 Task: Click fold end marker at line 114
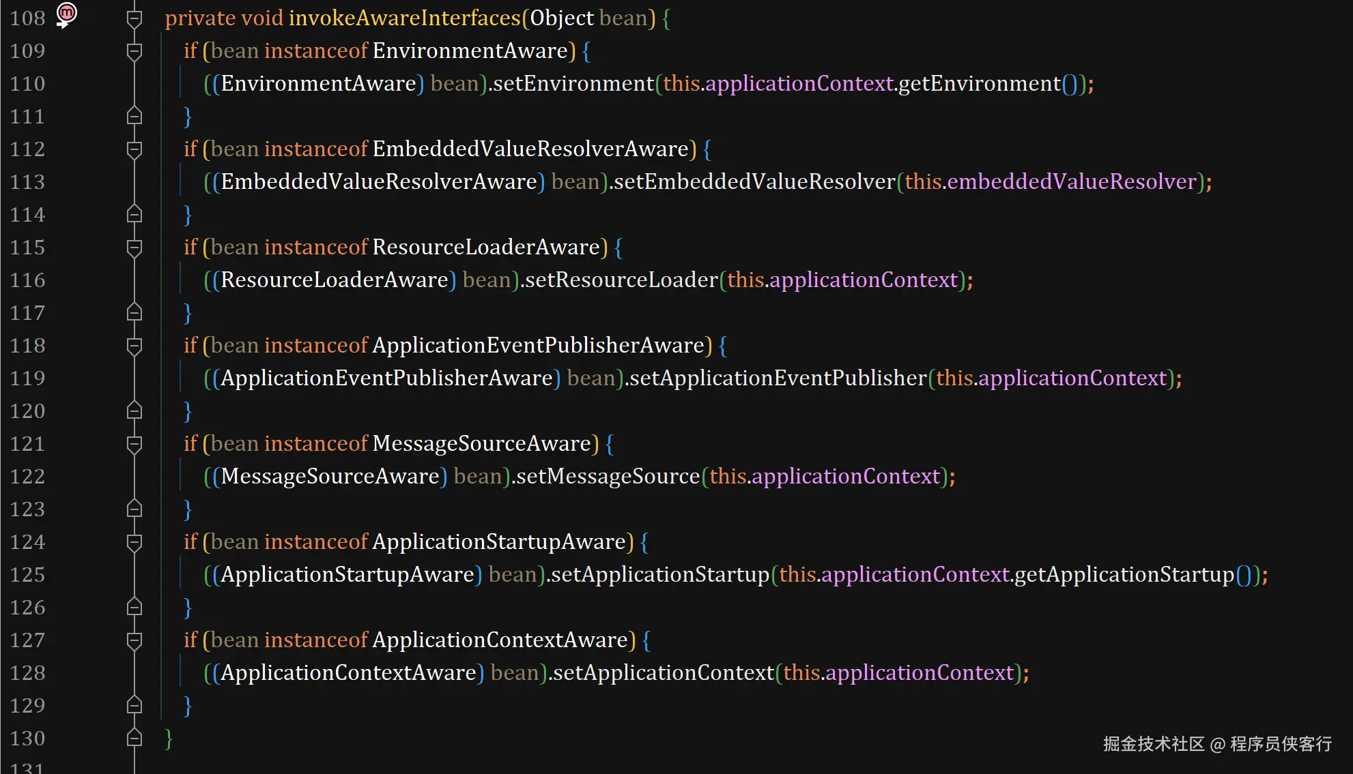pyautogui.click(x=134, y=215)
